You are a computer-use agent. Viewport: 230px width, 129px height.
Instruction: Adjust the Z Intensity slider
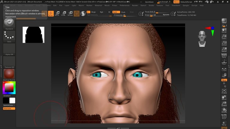point(125,15)
